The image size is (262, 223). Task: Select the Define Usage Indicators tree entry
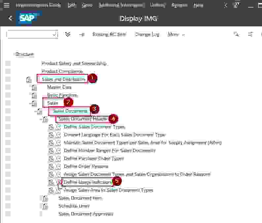(x=88, y=182)
